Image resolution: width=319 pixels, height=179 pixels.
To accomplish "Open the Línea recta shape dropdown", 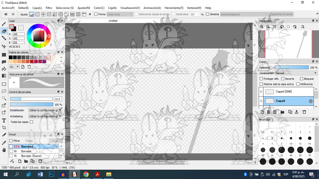I will pyautogui.click(x=120, y=15).
